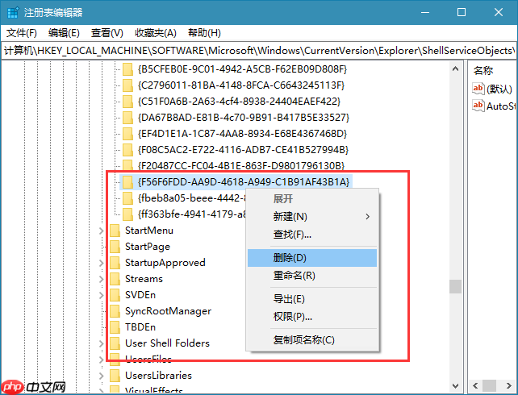Viewport: 518px width, 395px height.
Task: Click folder icon of {C51F0A6B-2A63-4cf4-8938-24404EAEF422}
Action: 127,102
